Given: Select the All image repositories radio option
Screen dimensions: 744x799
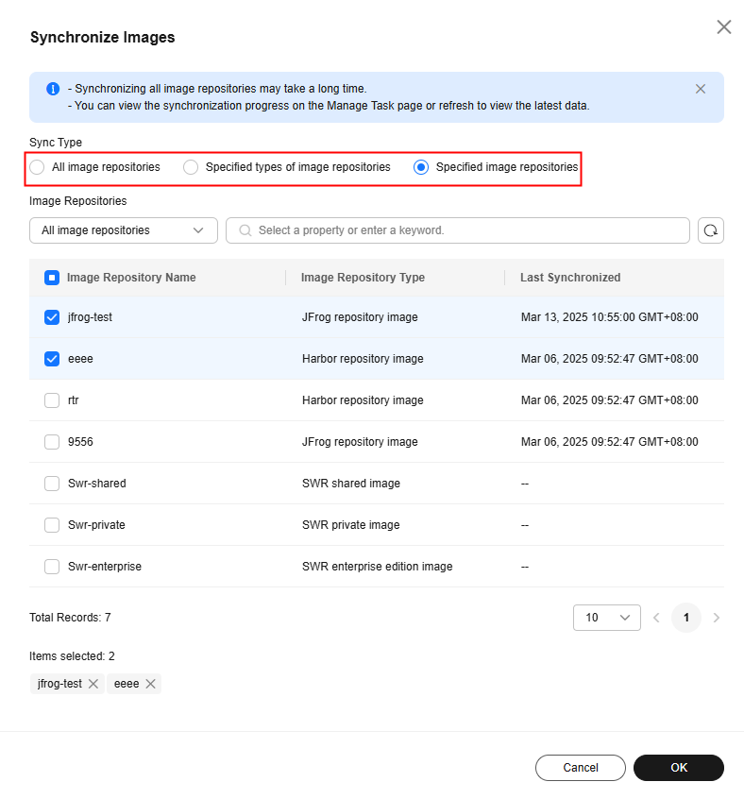Looking at the screenshot, I should click(x=37, y=167).
